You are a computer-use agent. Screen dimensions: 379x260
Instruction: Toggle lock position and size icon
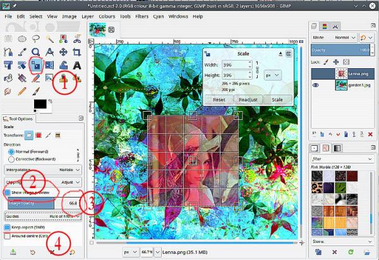336,62
